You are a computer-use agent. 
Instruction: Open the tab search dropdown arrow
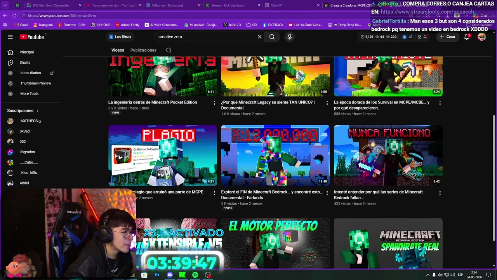pos(5,5)
